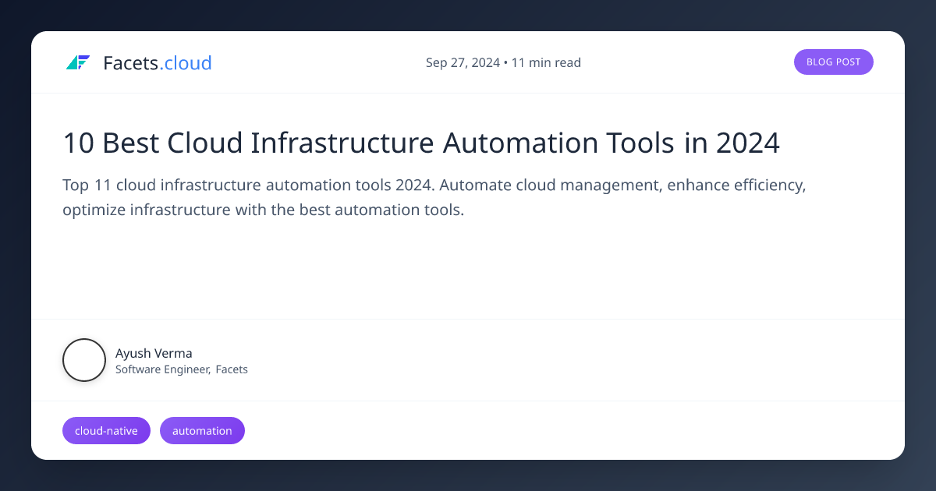
Task: Select the automation tag
Action: click(202, 430)
